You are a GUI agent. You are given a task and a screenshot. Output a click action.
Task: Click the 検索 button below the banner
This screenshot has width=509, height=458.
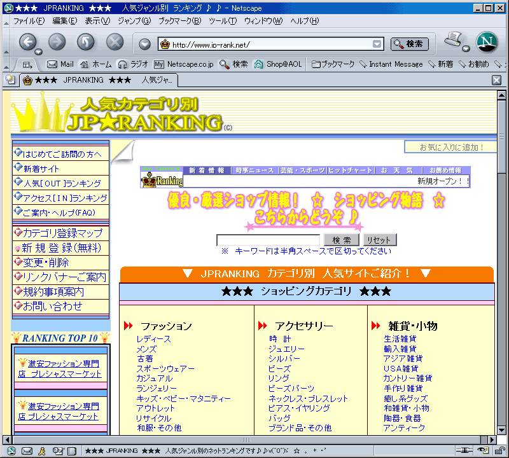pos(342,240)
